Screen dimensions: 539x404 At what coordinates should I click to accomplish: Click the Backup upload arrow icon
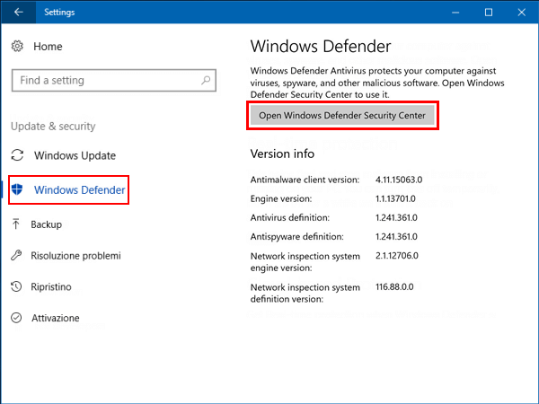tap(16, 224)
